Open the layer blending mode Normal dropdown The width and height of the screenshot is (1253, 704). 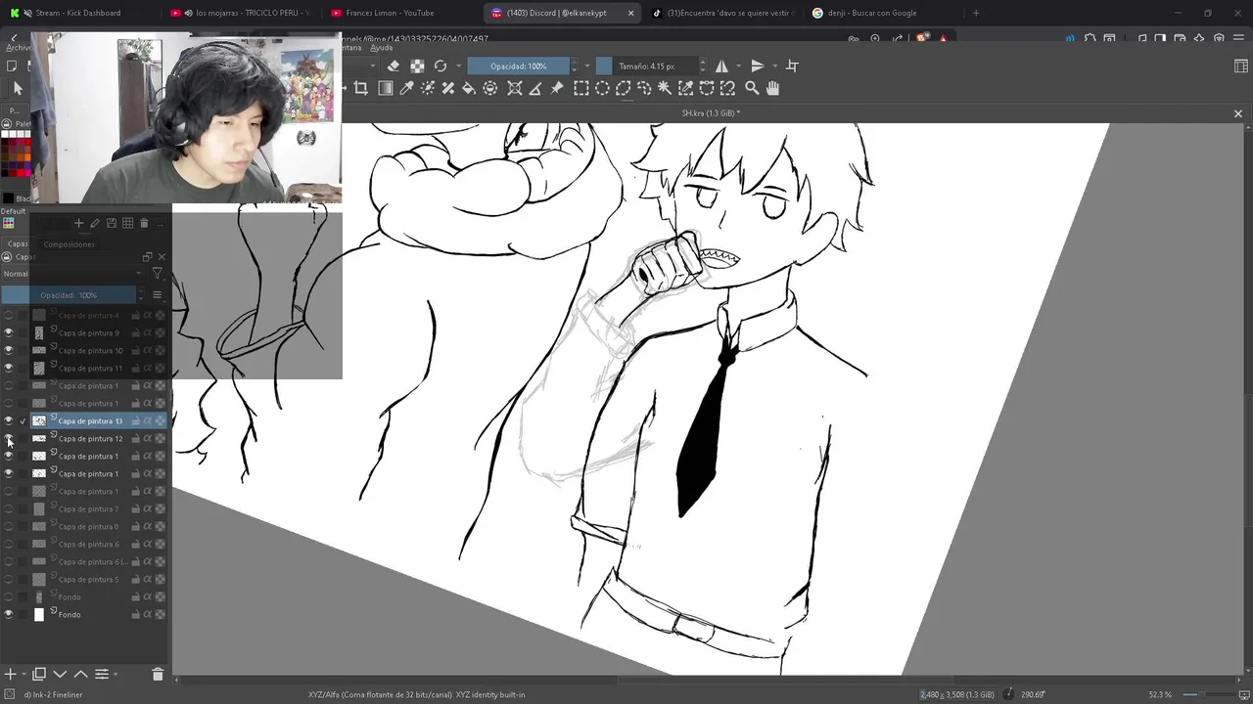coord(73,274)
